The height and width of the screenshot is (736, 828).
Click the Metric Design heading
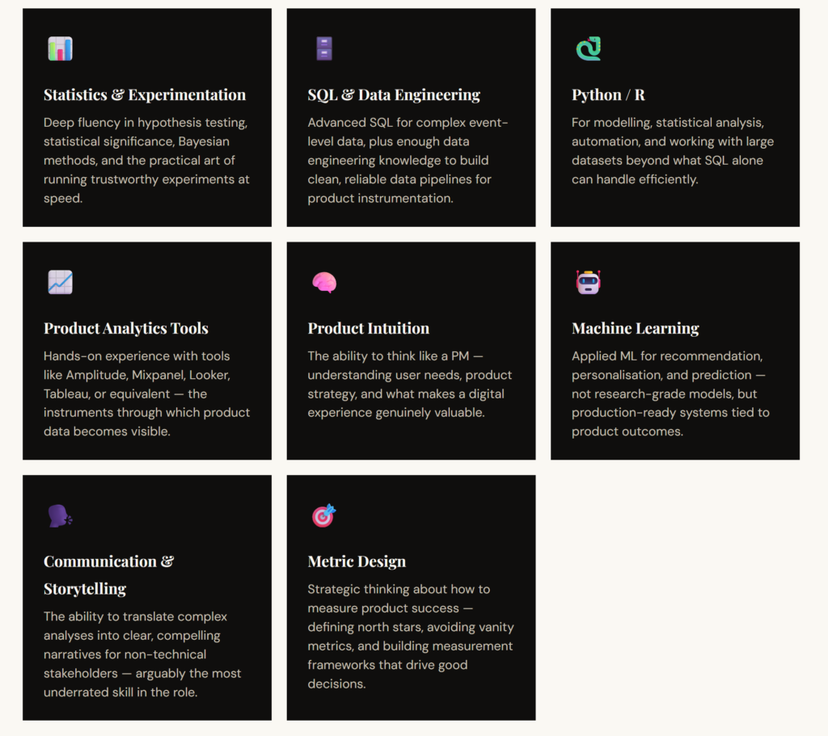coord(357,561)
